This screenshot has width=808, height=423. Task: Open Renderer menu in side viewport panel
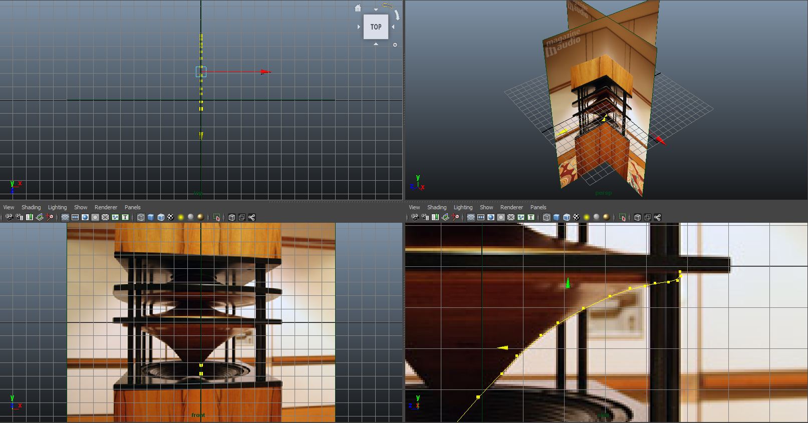click(511, 207)
